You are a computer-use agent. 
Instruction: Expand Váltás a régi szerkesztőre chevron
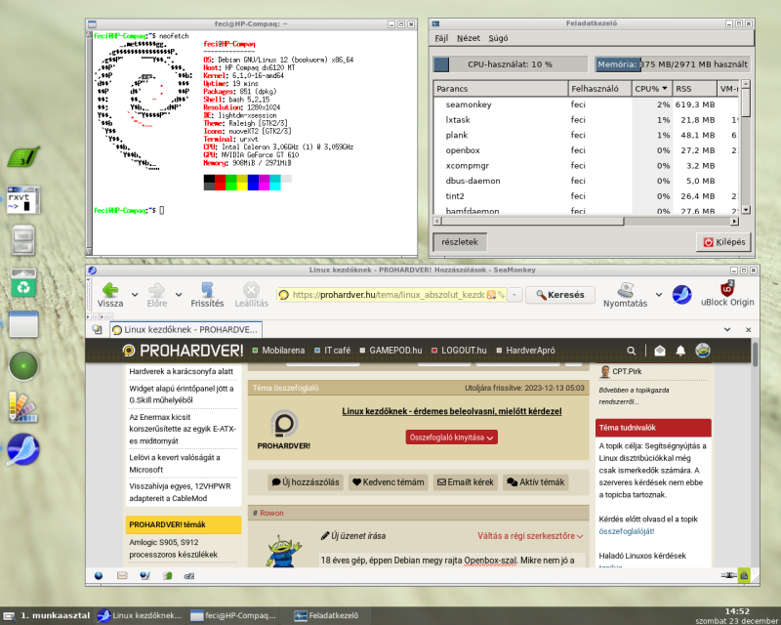coord(580,536)
